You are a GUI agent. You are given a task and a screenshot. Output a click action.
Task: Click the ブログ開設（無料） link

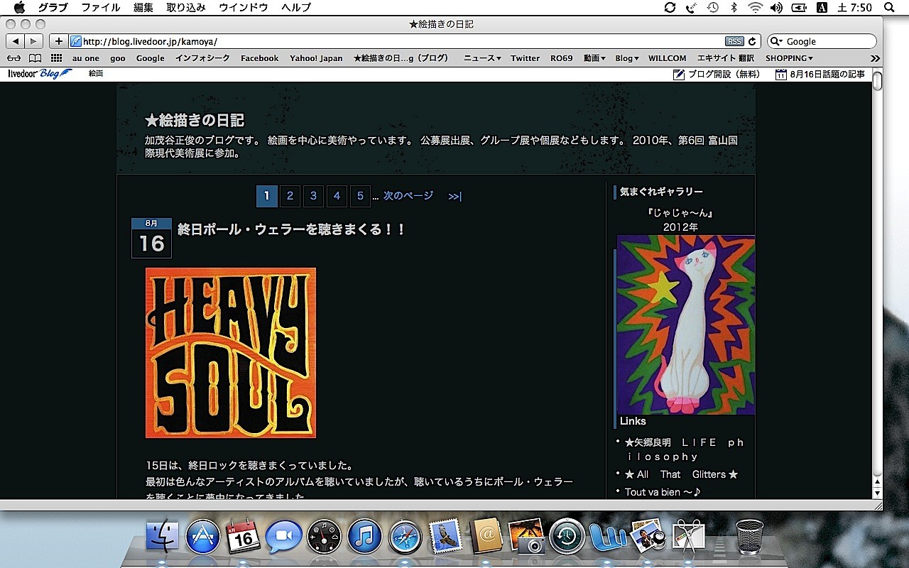click(716, 74)
